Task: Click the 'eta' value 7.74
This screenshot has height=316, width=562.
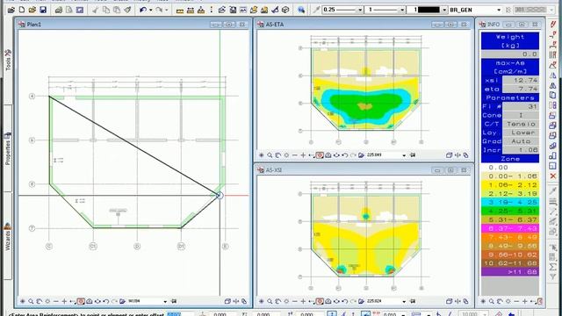Action: pyautogui.click(x=521, y=89)
